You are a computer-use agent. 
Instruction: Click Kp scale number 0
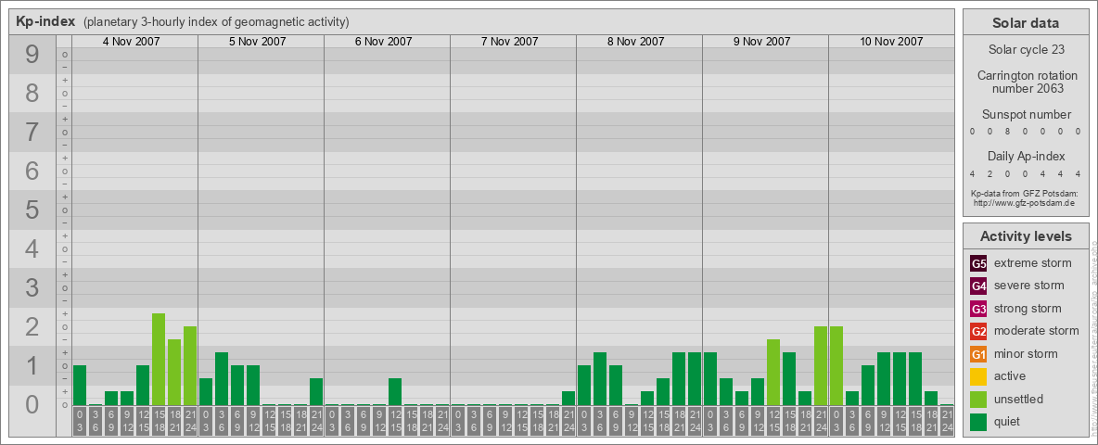coord(32,404)
